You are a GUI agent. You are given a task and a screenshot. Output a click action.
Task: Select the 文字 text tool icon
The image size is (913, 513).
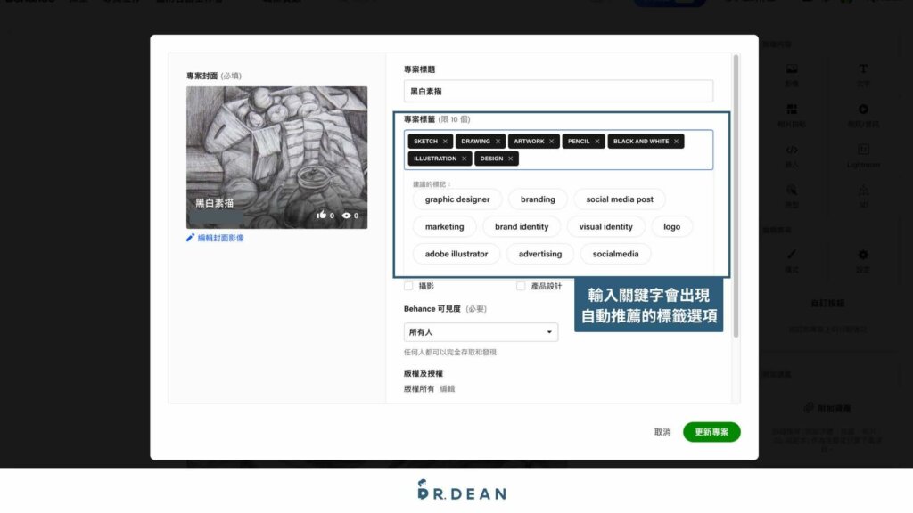[861, 69]
